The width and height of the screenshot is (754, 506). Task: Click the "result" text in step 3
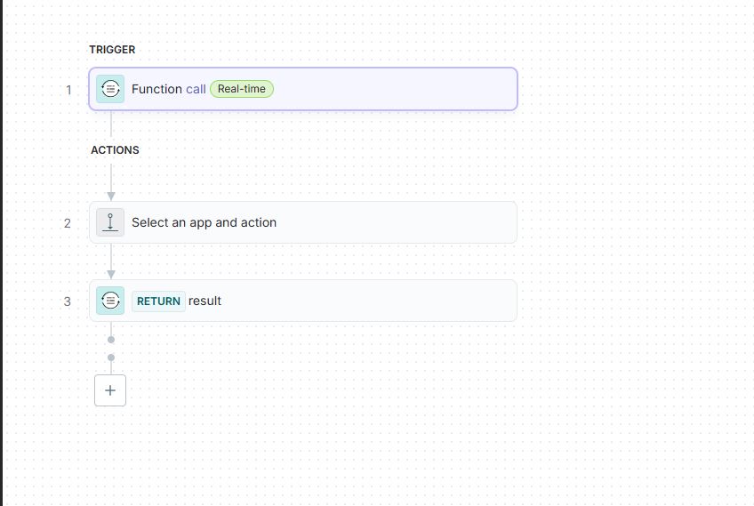[x=205, y=301]
